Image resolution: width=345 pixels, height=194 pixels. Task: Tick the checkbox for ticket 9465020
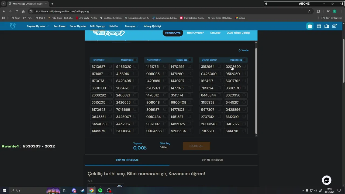pos(134,66)
